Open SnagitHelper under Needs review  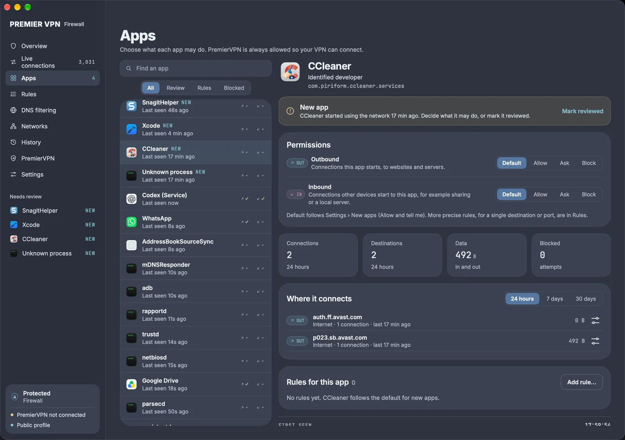(53, 211)
